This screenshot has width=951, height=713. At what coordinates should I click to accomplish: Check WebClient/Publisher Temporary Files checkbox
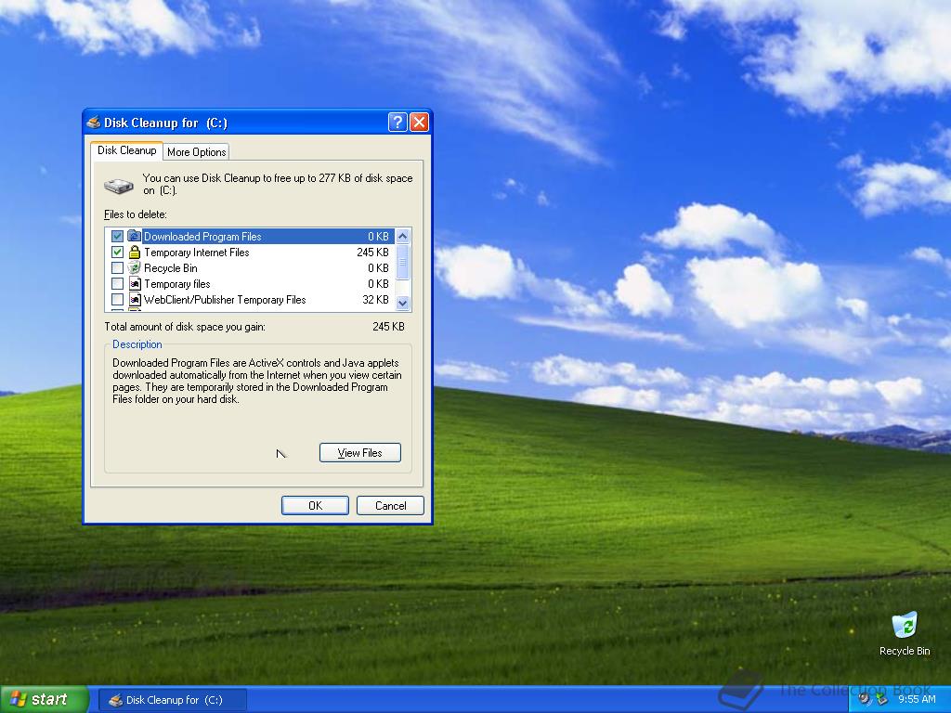(x=117, y=300)
